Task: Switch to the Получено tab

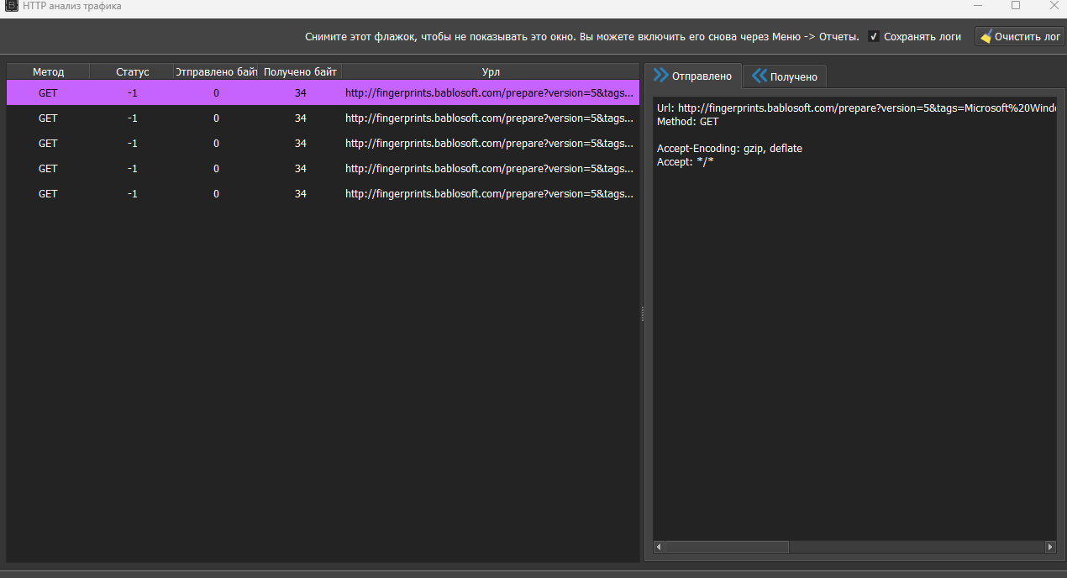Action: point(785,76)
